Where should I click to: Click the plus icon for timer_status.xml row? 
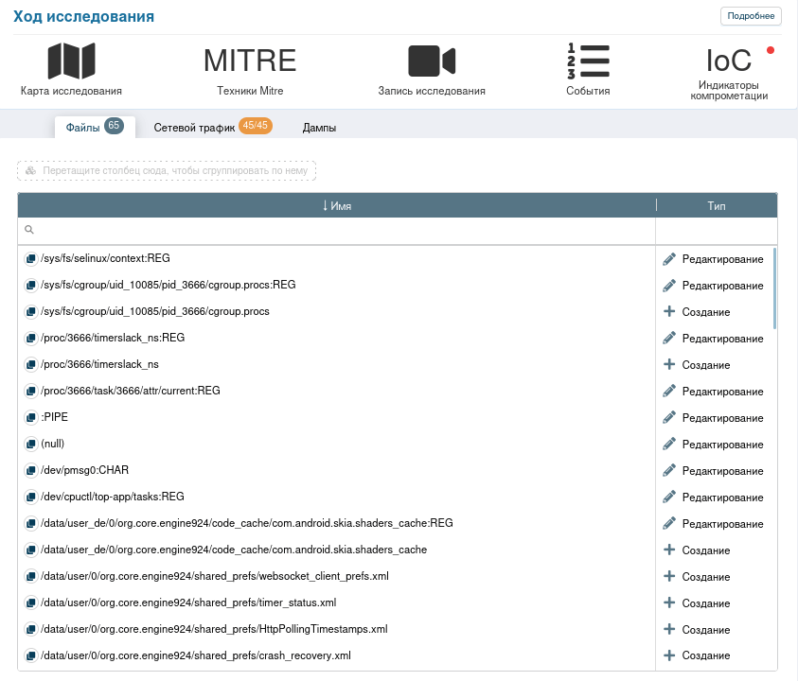click(x=669, y=602)
